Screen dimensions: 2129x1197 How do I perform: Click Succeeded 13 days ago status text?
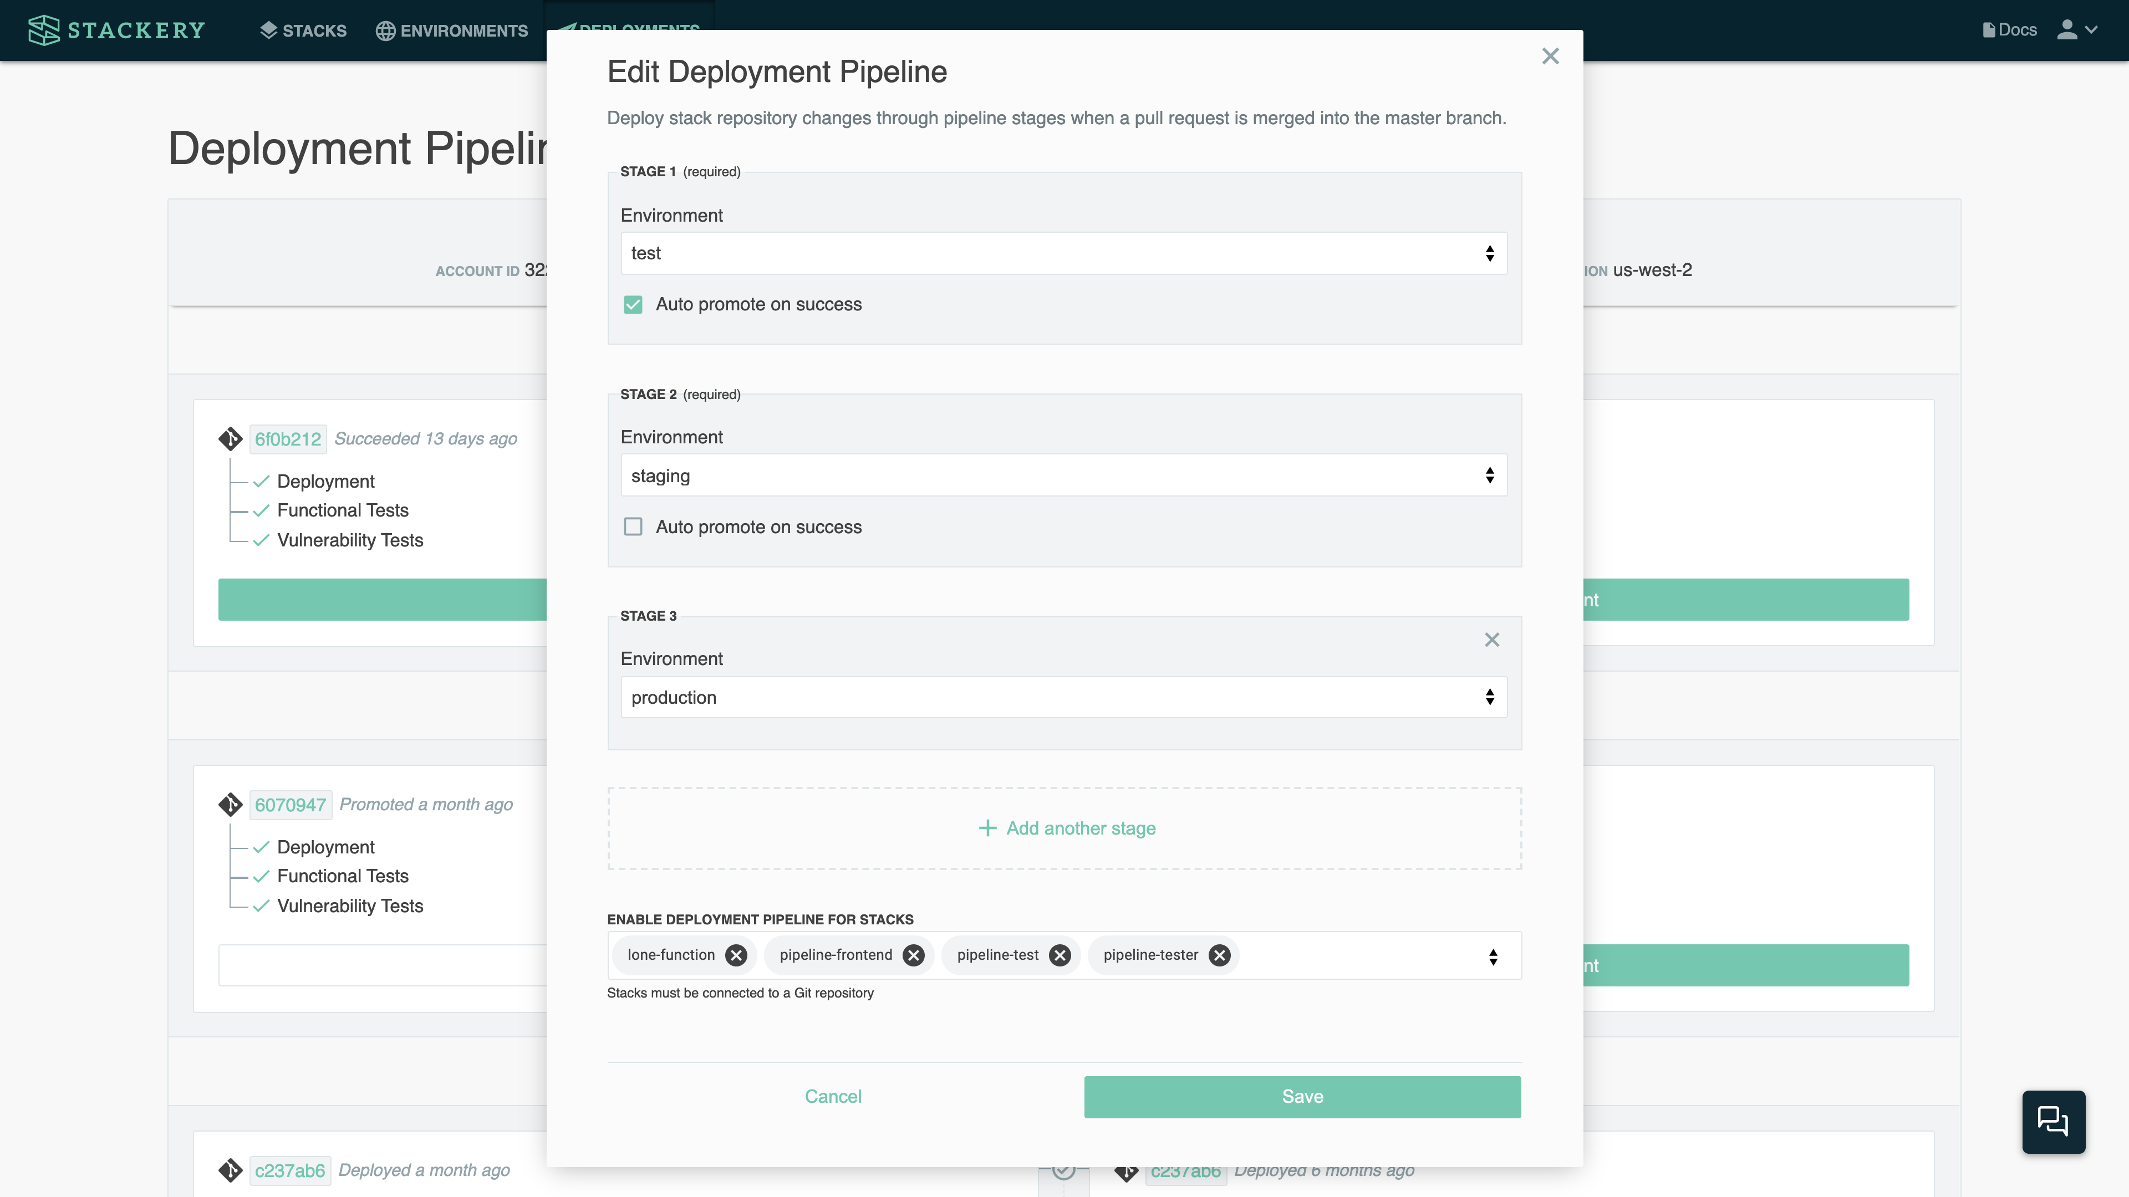click(426, 439)
